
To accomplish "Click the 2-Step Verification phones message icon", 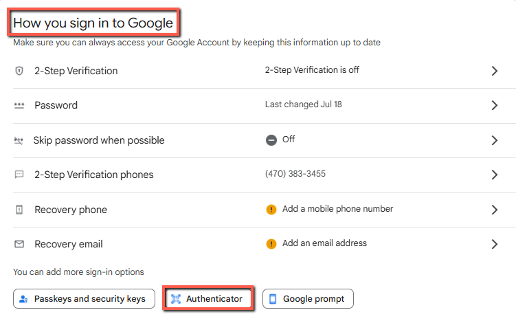I will click(x=19, y=175).
